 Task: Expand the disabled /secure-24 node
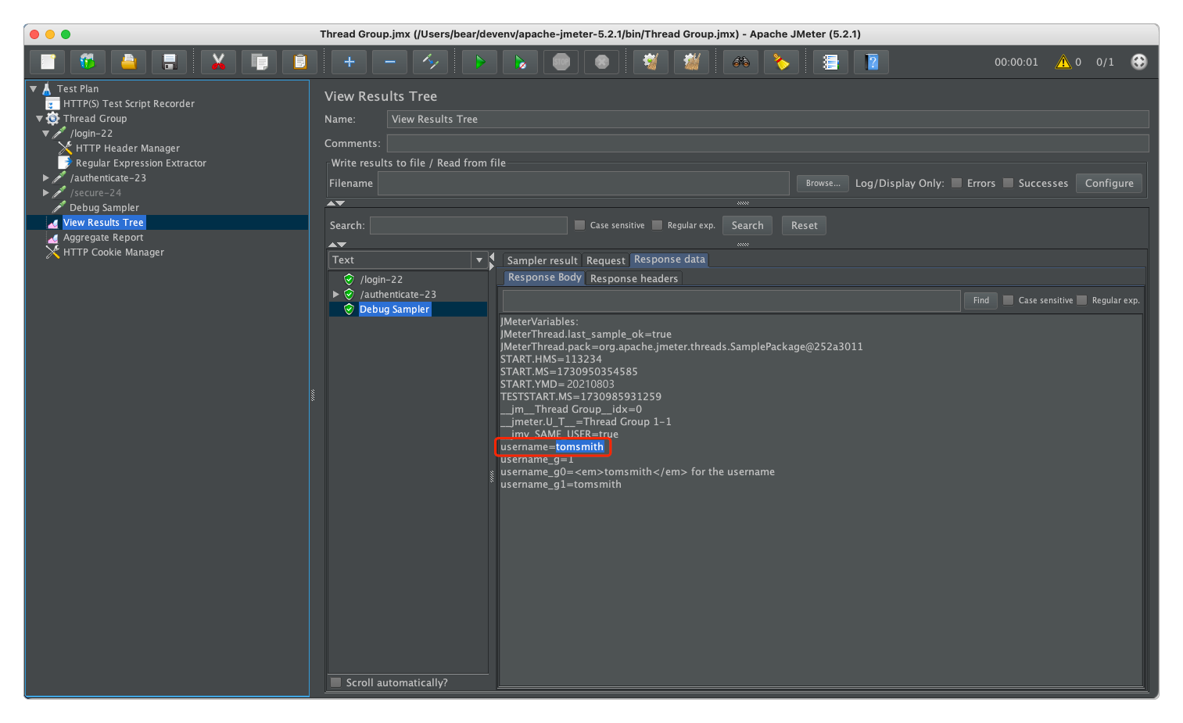tap(45, 193)
